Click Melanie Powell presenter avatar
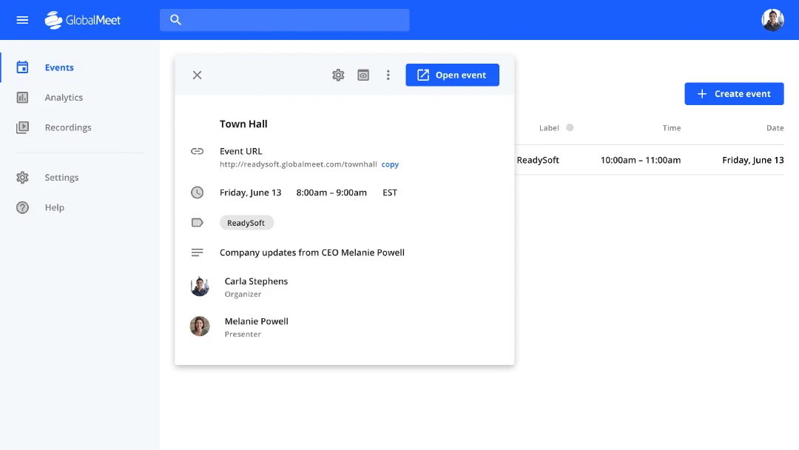The height and width of the screenshot is (450, 799). coord(200,326)
